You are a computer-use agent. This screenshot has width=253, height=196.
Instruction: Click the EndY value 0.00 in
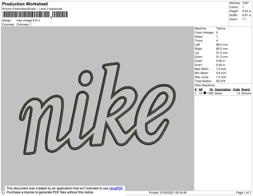click(x=221, y=65)
